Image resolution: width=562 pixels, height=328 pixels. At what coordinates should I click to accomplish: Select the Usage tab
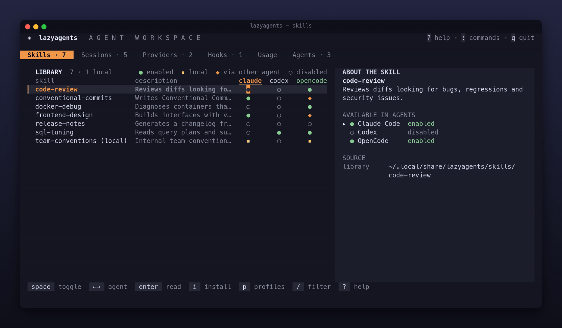267,55
